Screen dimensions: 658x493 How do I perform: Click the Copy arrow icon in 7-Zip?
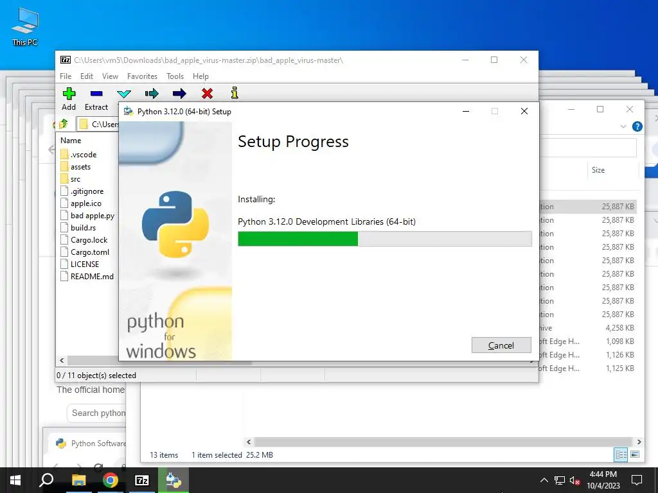(x=152, y=94)
